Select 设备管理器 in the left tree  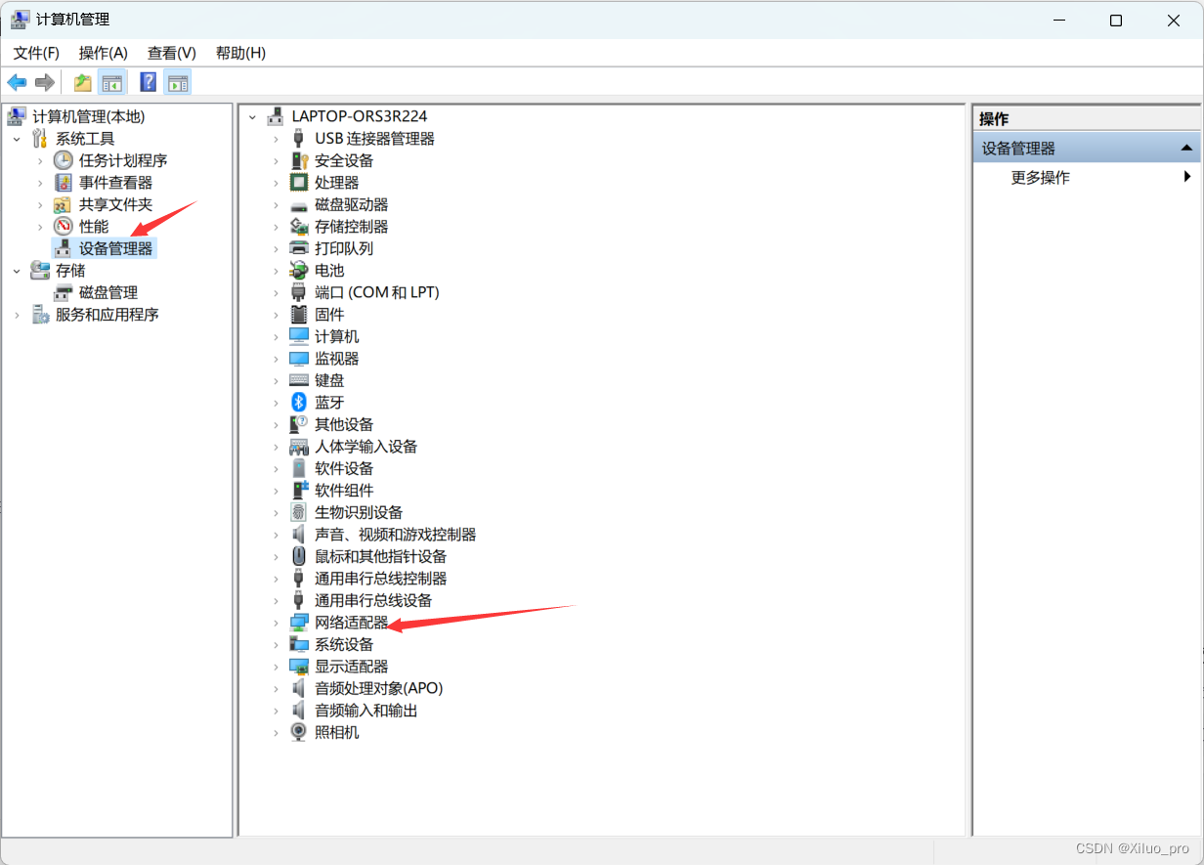point(115,248)
